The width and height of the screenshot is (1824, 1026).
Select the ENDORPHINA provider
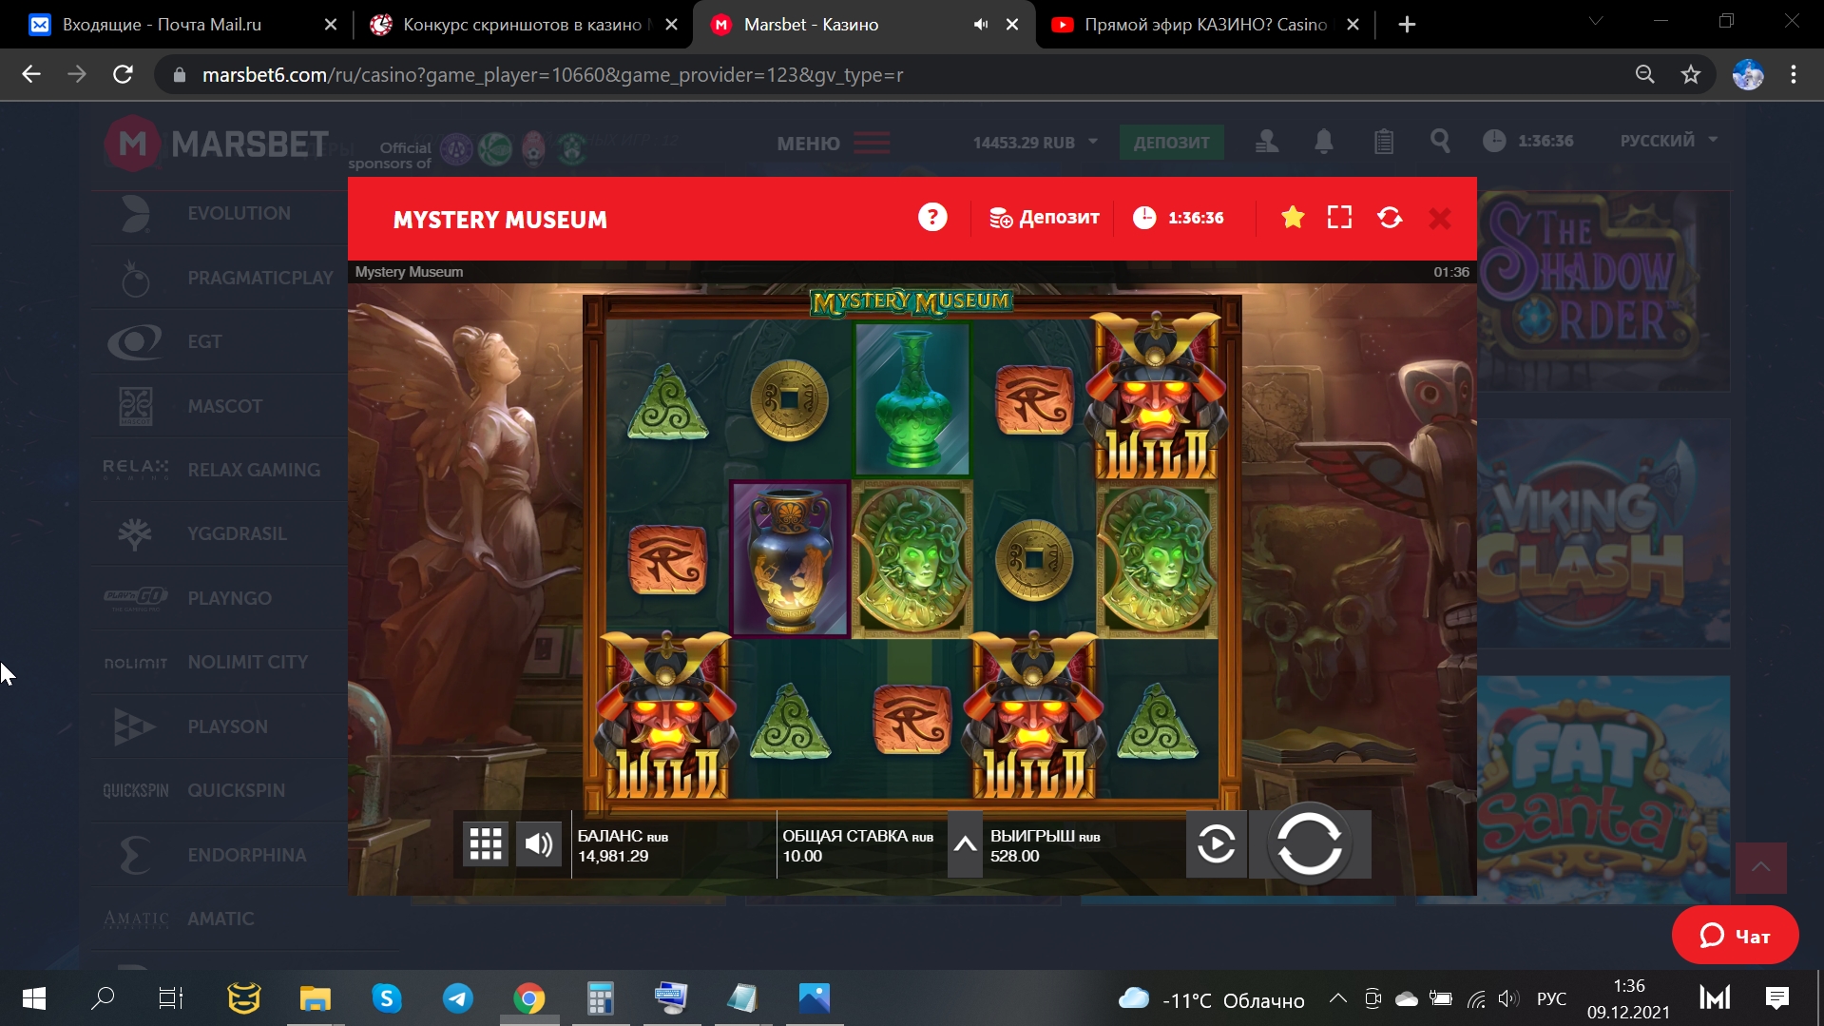[220, 856]
